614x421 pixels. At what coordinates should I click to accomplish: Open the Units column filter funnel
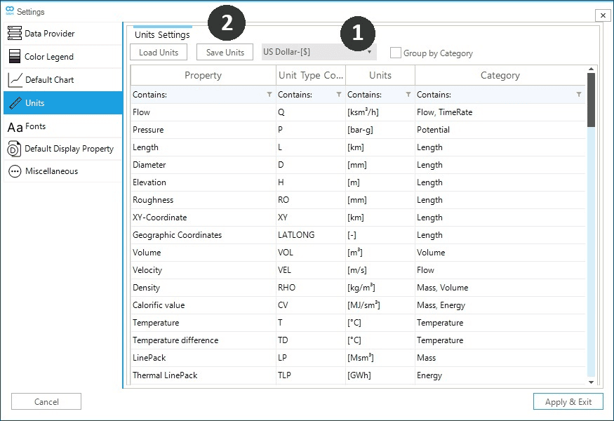tap(408, 95)
